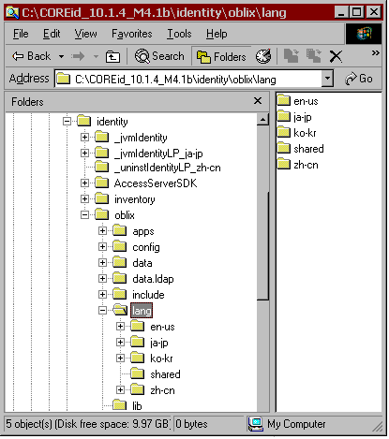The image size is (389, 439).
Task: Open the Search pane
Action: point(159,56)
